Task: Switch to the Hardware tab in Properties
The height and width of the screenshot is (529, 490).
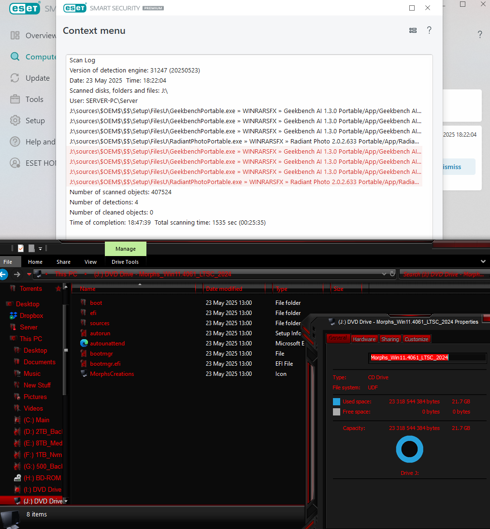Action: tap(364, 339)
